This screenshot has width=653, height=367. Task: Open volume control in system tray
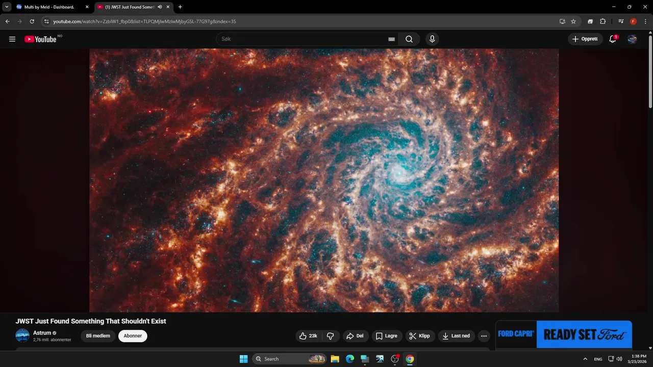[x=619, y=359]
